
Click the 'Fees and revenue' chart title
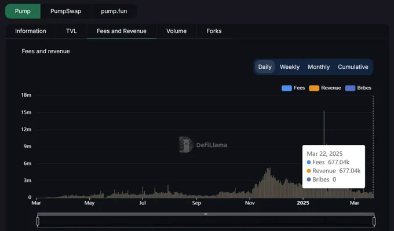pos(46,51)
